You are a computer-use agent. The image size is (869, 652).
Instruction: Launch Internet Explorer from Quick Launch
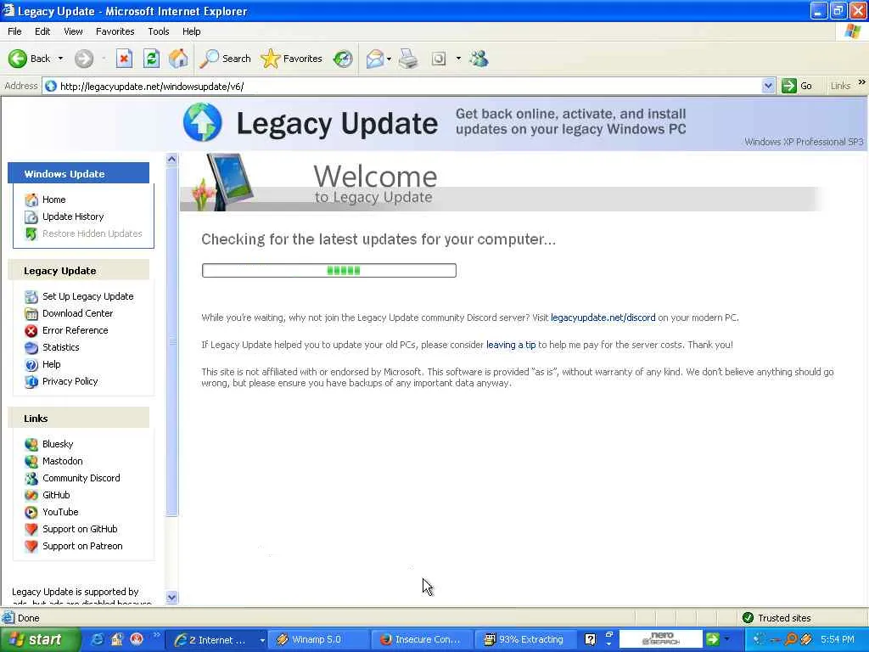click(x=98, y=640)
